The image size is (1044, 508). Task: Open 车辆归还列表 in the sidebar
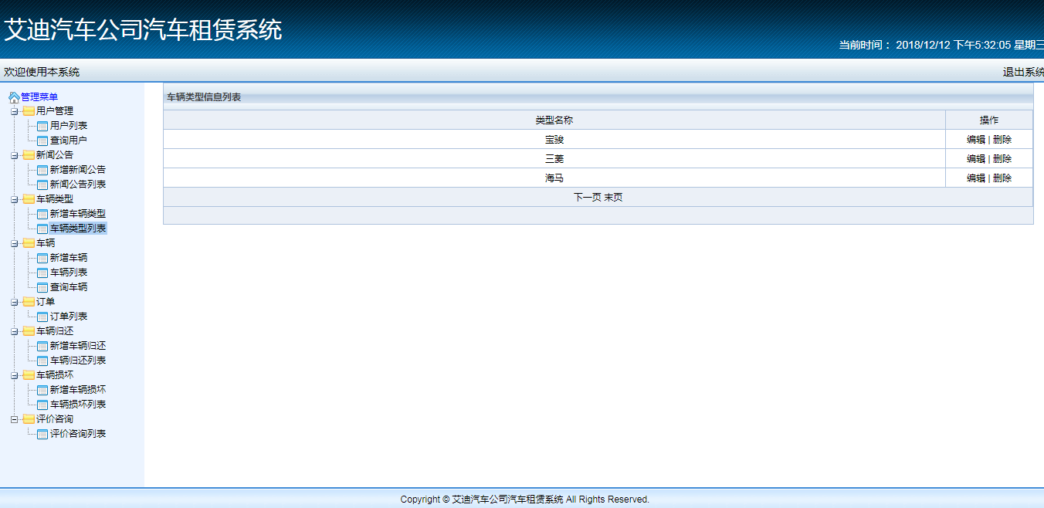(x=78, y=361)
